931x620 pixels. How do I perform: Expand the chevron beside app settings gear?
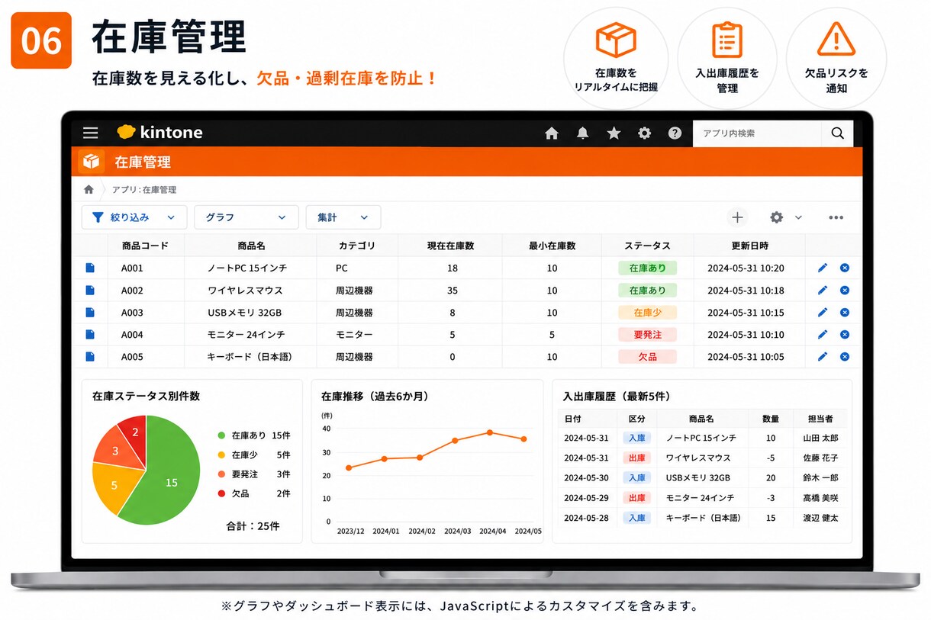[799, 217]
